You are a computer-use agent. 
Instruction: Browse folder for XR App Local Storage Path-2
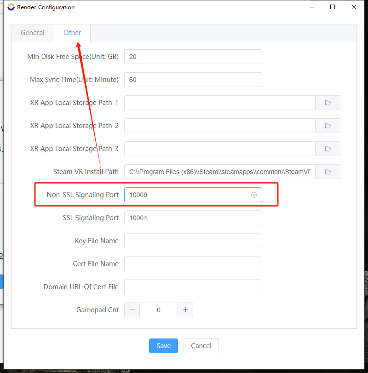coord(328,126)
